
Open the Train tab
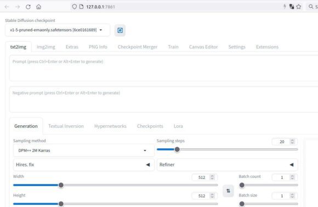pyautogui.click(x=173, y=47)
